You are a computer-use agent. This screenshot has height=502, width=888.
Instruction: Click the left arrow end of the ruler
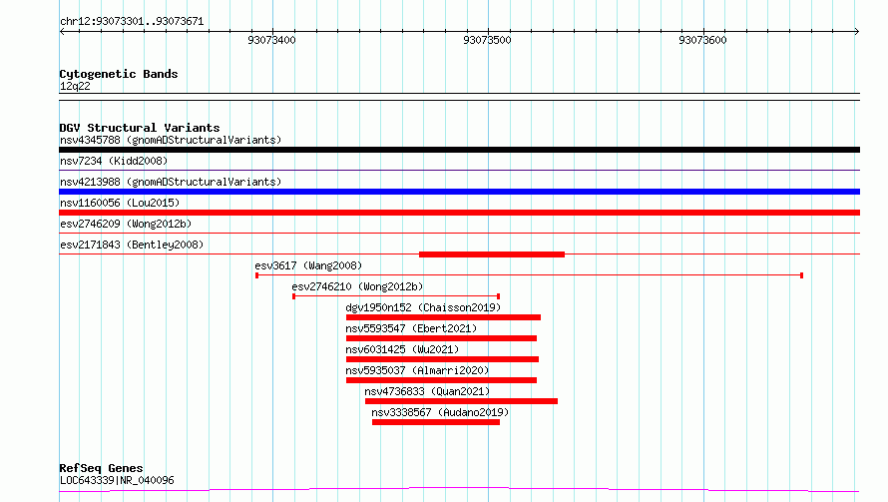click(x=62, y=32)
